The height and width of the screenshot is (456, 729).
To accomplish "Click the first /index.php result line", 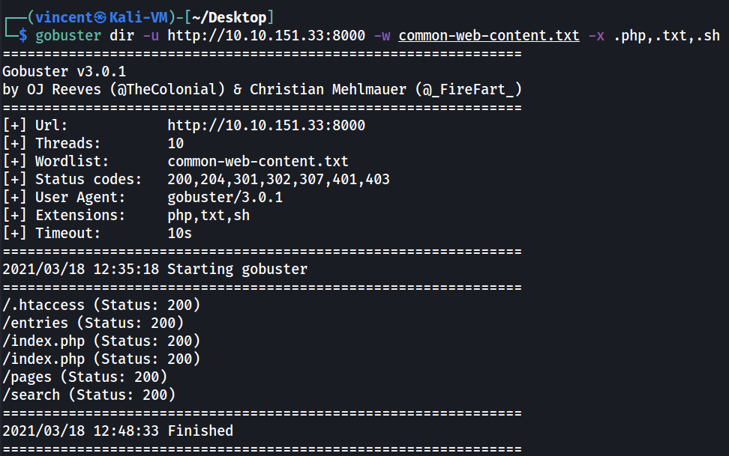I will click(x=101, y=341).
